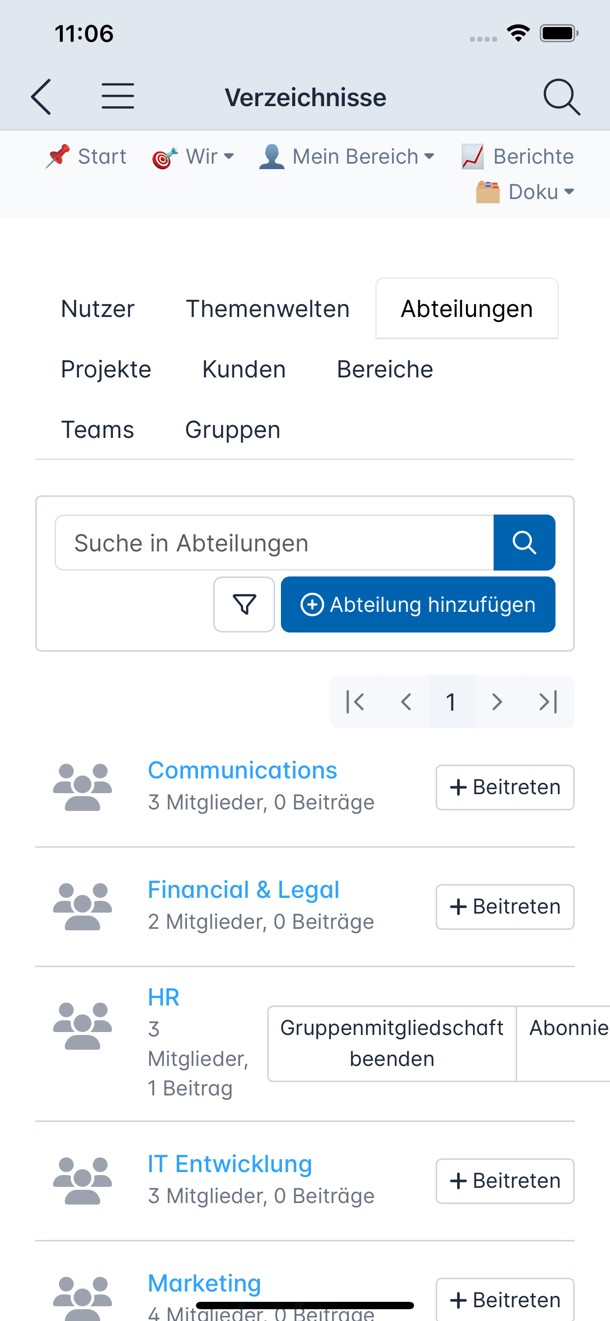Tap the magnifier icon in header
The width and height of the screenshot is (610, 1321).
(561, 96)
